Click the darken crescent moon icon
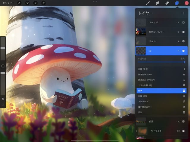This screenshot has width=190, height=142. point(184,69)
